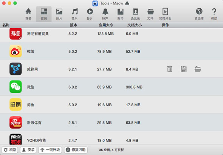Click the 19.6 MB size for 闲鱼
Viewport: 223px width, 155px height.
click(104, 105)
